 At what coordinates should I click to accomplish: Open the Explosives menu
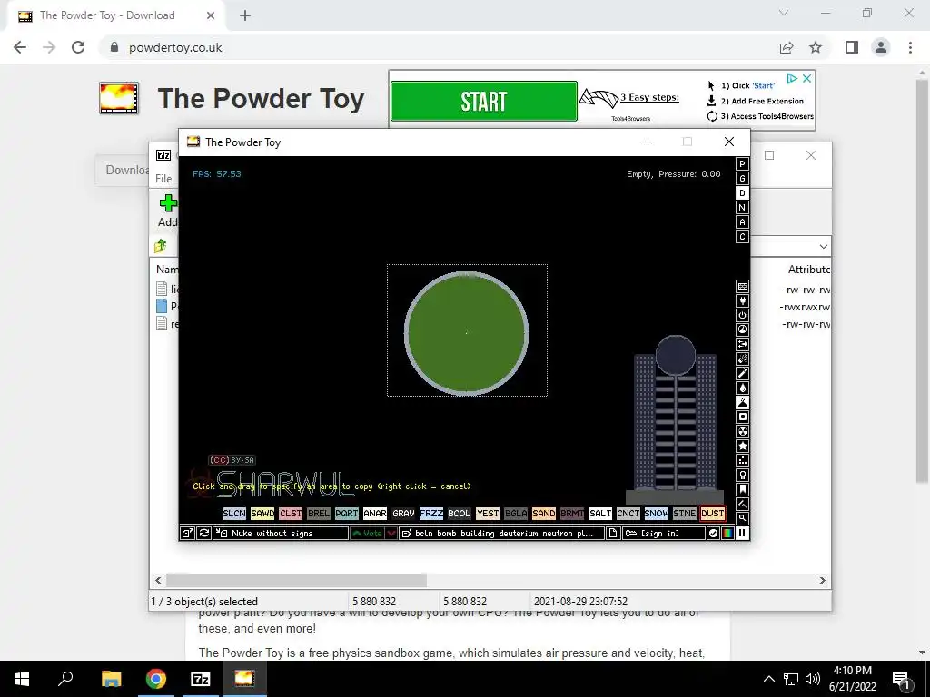[x=742, y=359]
